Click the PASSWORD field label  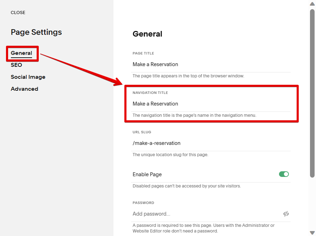[x=143, y=203]
